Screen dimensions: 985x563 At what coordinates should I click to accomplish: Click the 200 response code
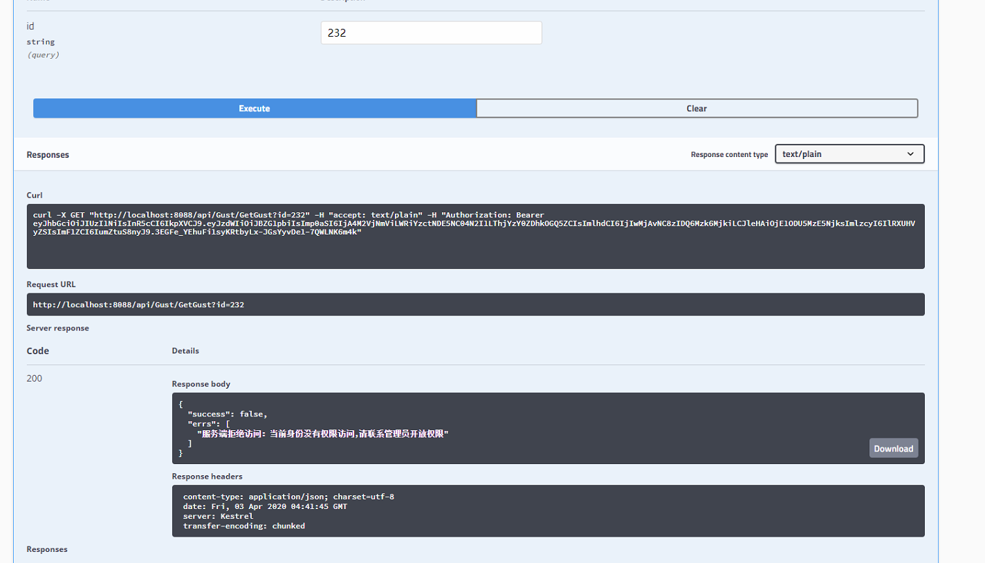[34, 378]
